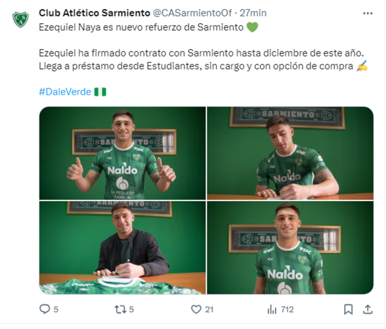Viewport: 386px width, 329px height.
Task: Click the view count 712
Action: [287, 309]
